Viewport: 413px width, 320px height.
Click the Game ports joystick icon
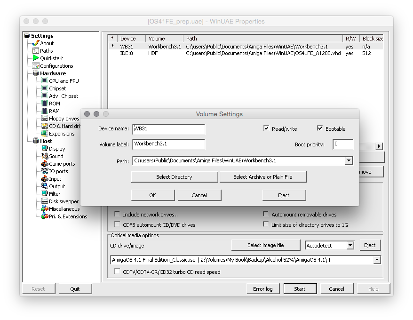tap(45, 163)
